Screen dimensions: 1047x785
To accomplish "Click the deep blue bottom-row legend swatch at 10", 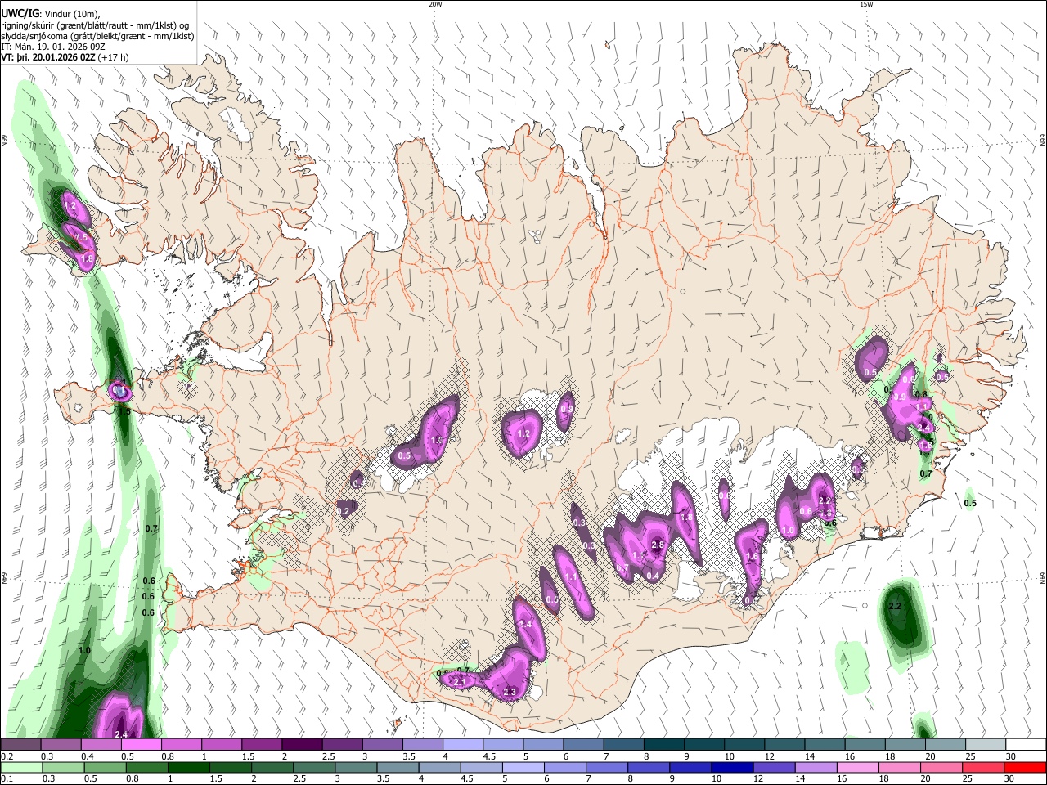I will [730, 767].
